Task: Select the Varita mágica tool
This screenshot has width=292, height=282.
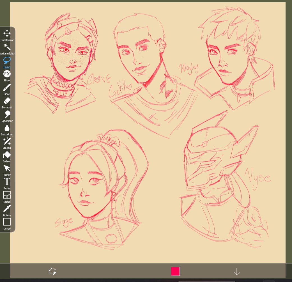Action: pyautogui.click(x=7, y=49)
